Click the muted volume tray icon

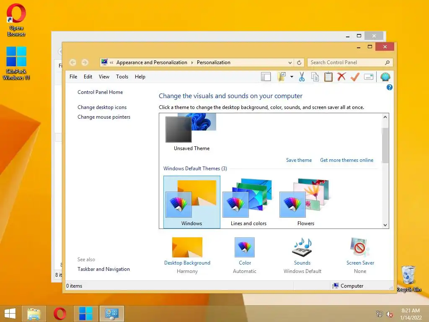point(389,314)
